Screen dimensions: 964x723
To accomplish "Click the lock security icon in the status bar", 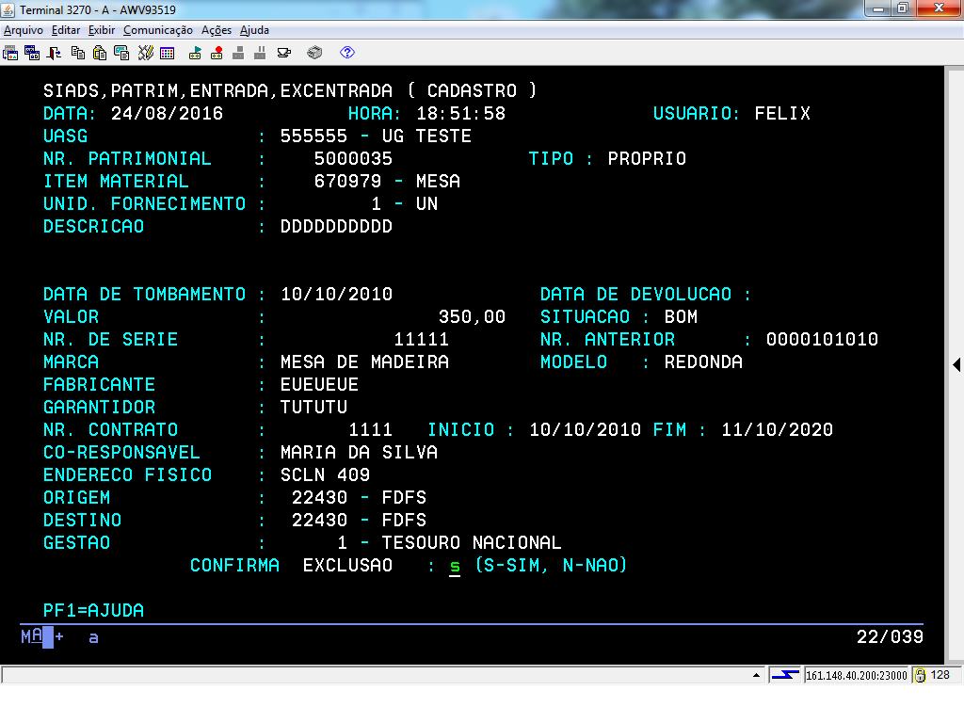I will click(920, 676).
